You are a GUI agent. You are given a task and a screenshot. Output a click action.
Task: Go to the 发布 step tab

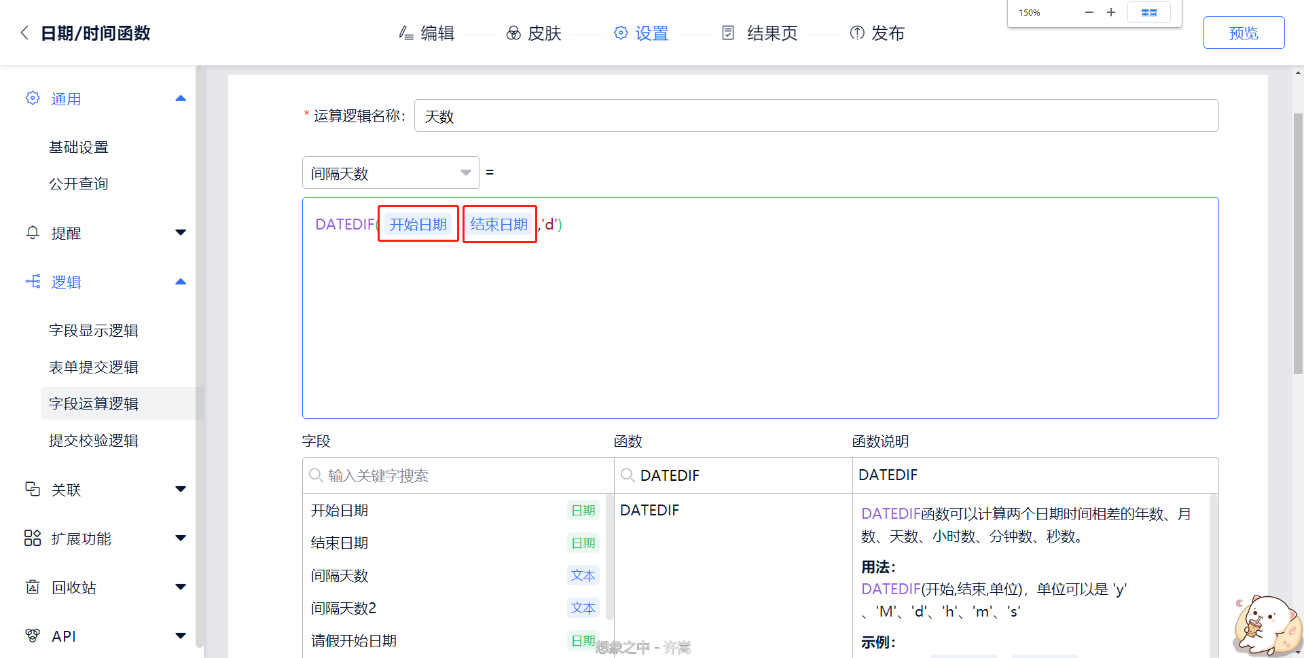[x=877, y=33]
